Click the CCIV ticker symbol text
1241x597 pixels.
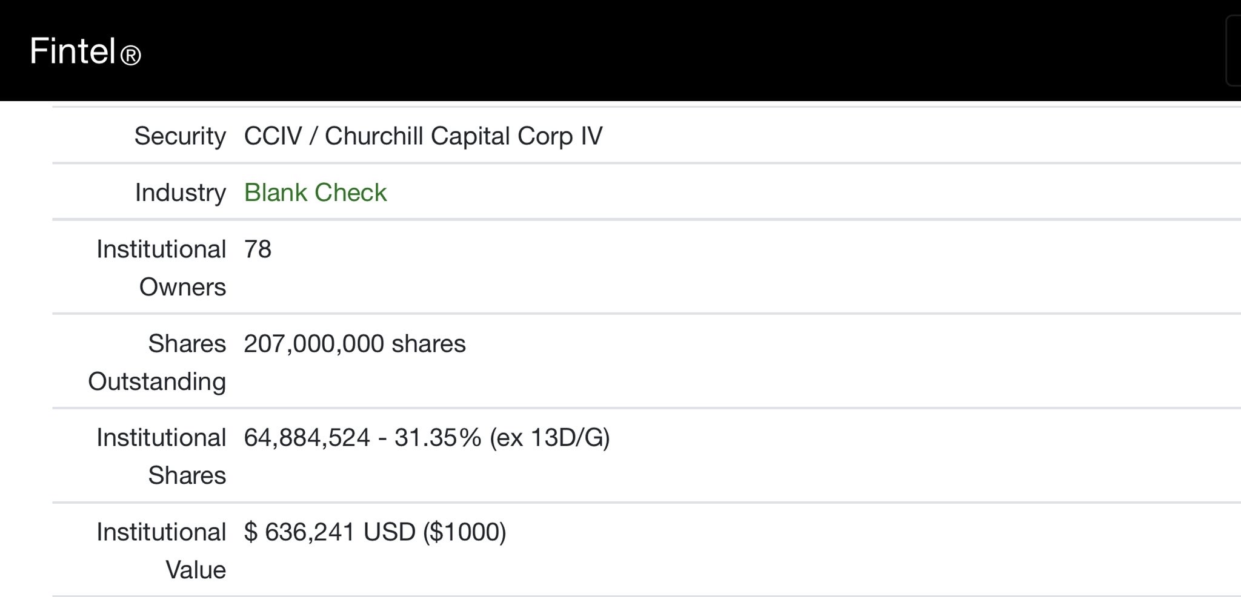click(x=273, y=136)
